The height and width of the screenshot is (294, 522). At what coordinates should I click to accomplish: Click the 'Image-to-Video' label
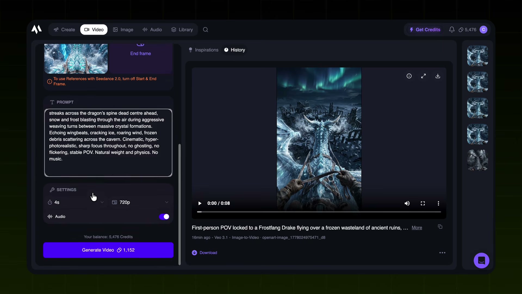click(x=245, y=237)
